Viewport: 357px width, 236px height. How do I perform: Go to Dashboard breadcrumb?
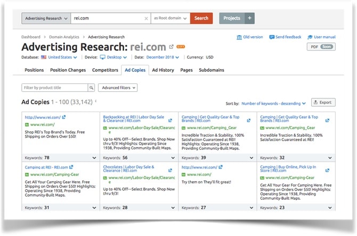31,37
